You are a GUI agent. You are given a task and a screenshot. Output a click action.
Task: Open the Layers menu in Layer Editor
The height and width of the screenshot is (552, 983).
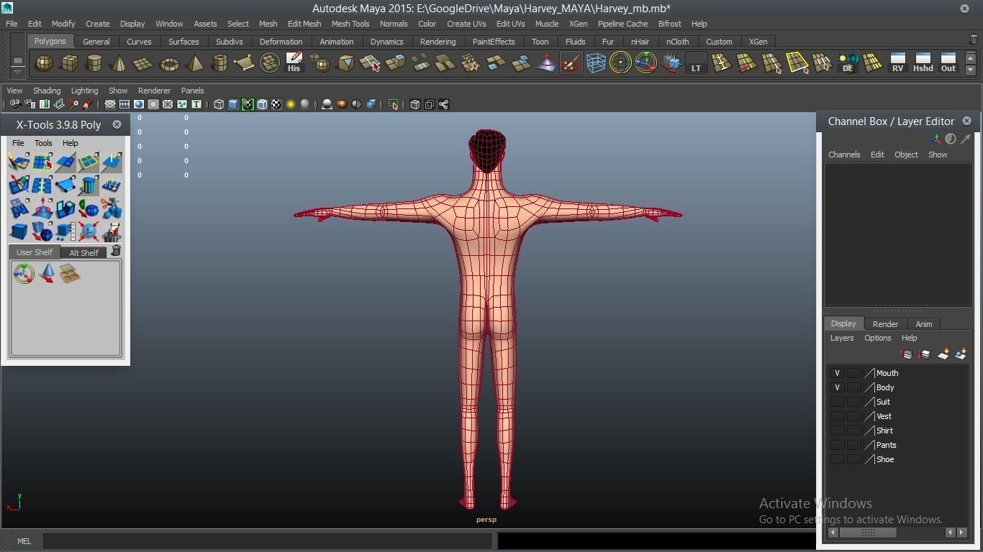click(x=842, y=338)
